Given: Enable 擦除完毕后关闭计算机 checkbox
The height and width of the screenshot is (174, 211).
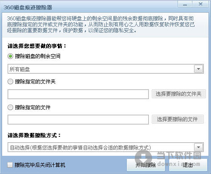Looking at the screenshot, I should coord(10,165).
